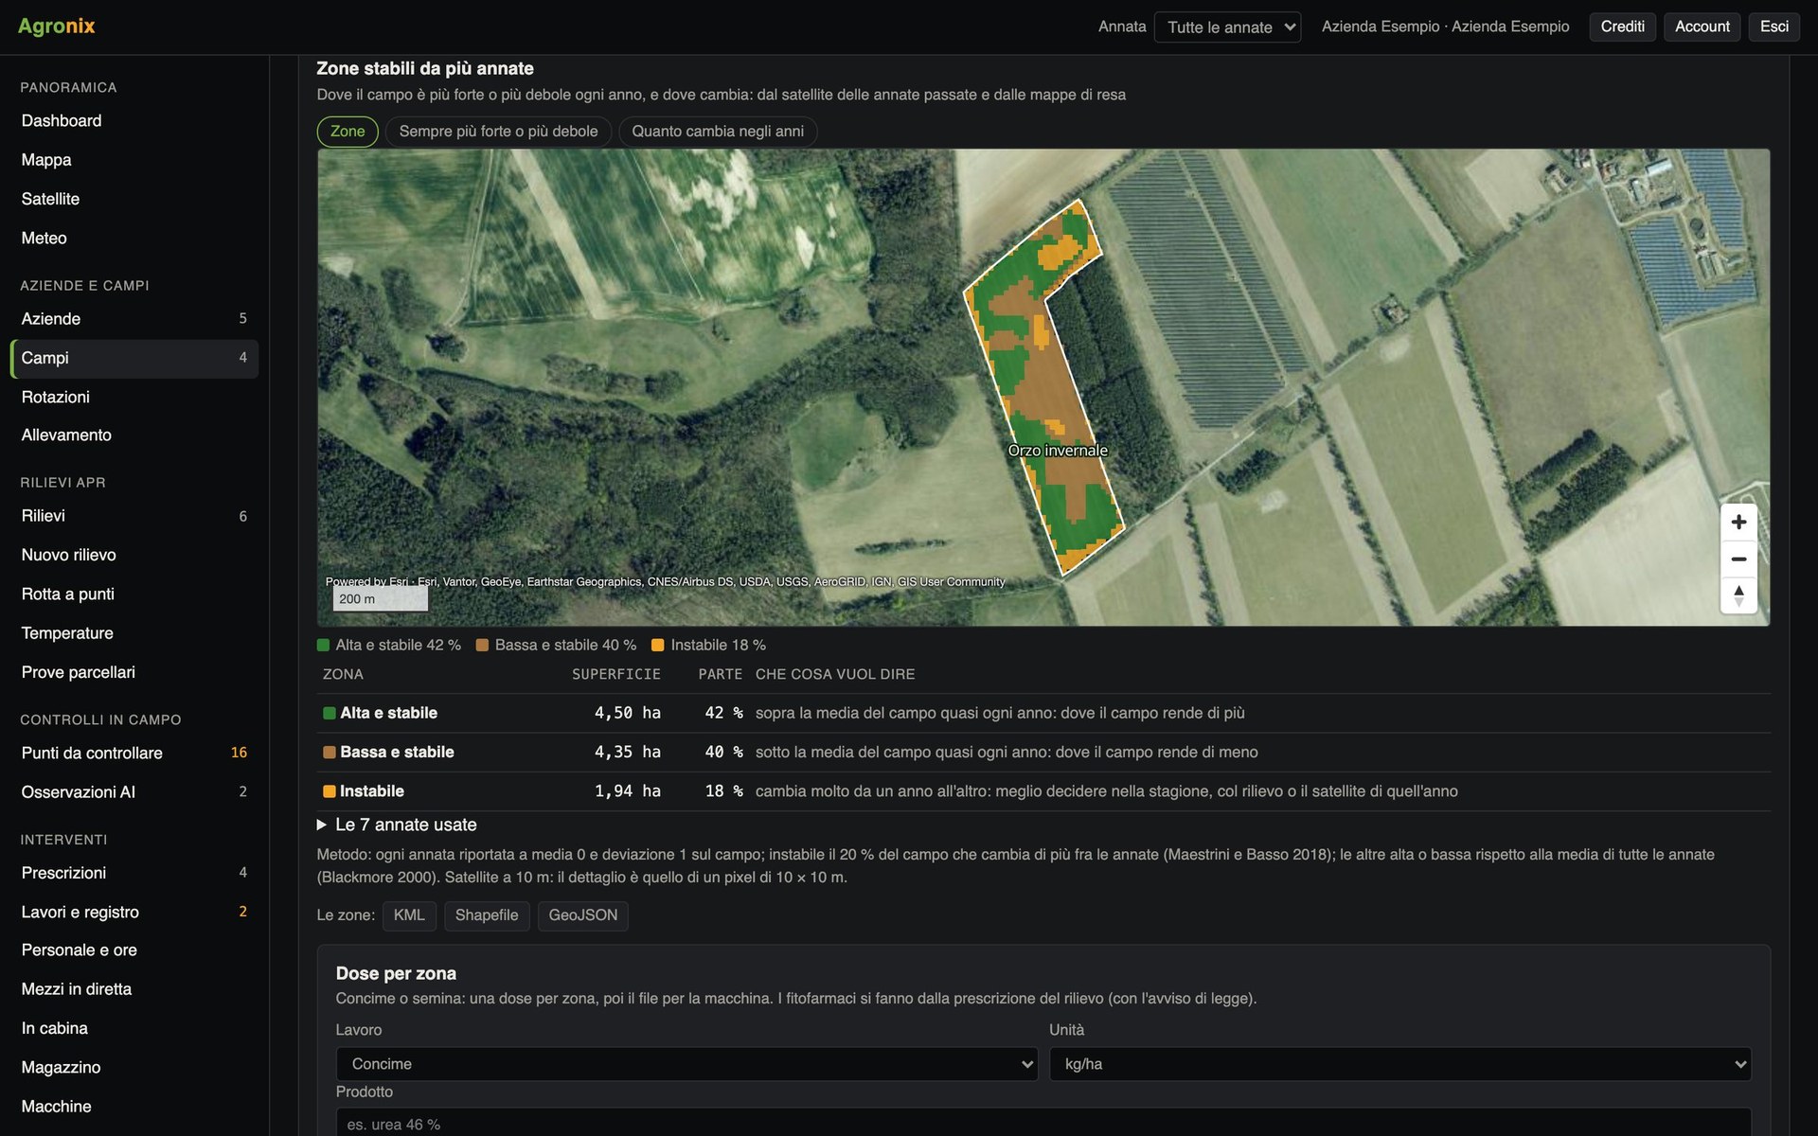Viewport: 1818px width, 1136px height.
Task: Open the Unità kg/ha dropdown
Action: [x=1399, y=1064]
